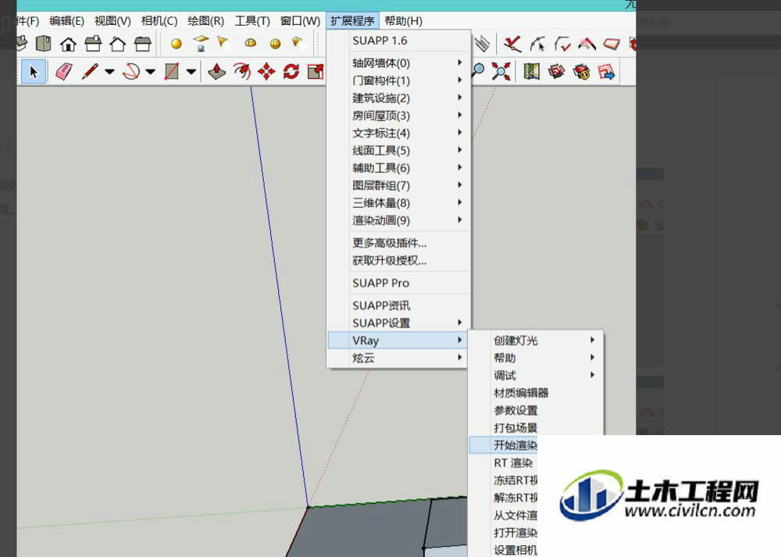Click the Send to LayOut icon with blue arrow
The width and height of the screenshot is (781, 557).
606,72
